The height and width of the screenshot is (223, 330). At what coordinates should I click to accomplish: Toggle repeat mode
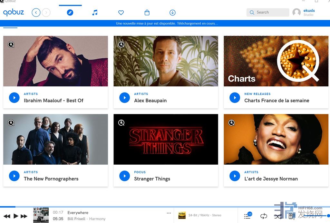264,216
